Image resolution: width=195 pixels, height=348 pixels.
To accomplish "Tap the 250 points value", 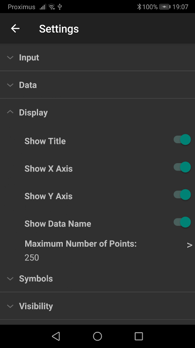I will point(32,258).
